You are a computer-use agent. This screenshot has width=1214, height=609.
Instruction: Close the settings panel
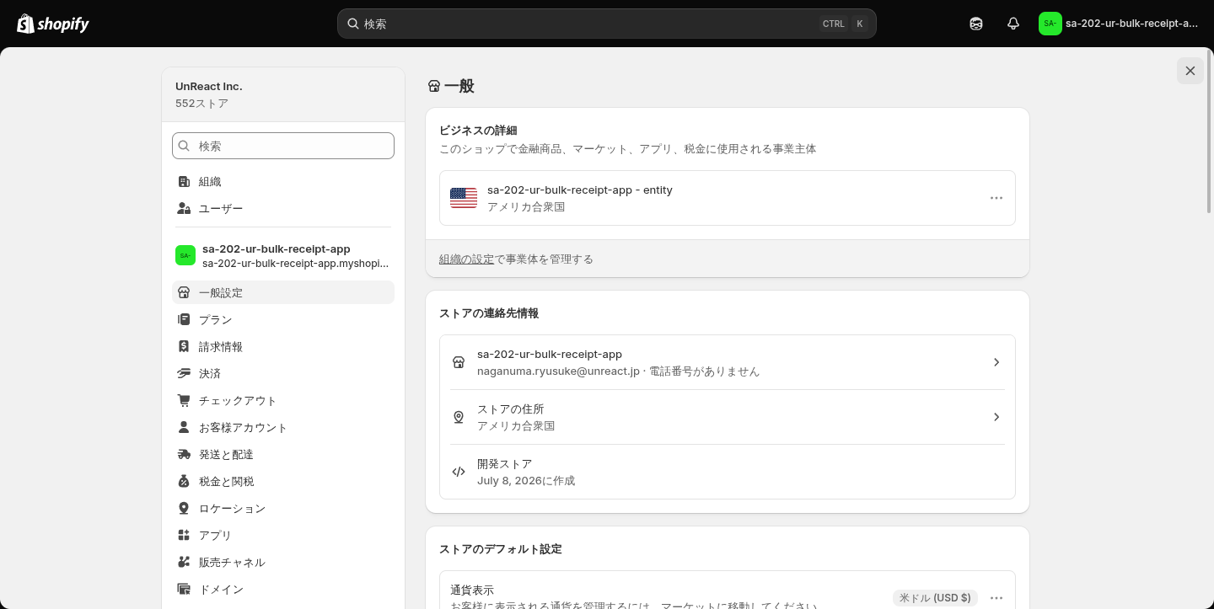1190,71
